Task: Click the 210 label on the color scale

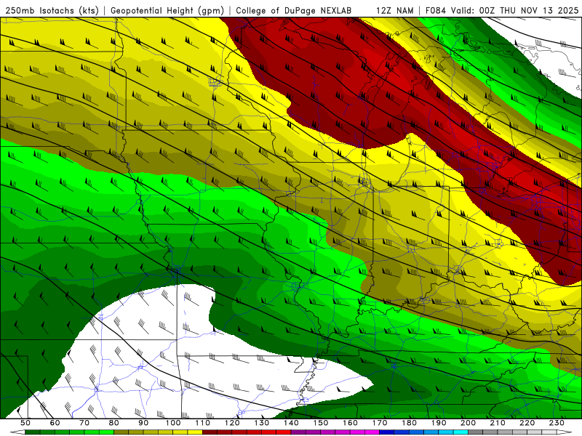Action: click(x=498, y=423)
